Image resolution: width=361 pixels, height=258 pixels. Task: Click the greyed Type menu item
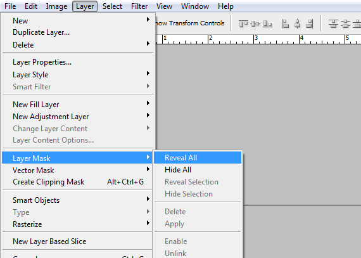[77, 212]
